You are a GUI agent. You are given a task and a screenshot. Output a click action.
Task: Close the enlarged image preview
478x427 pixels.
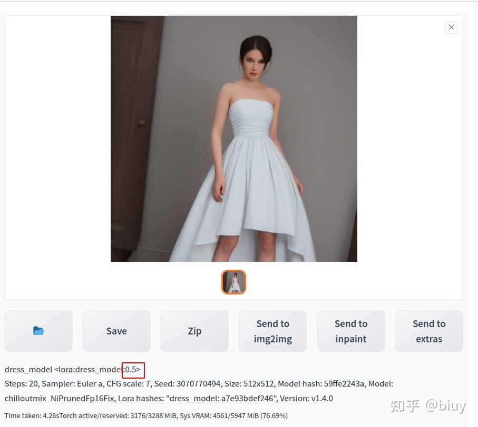click(x=451, y=27)
